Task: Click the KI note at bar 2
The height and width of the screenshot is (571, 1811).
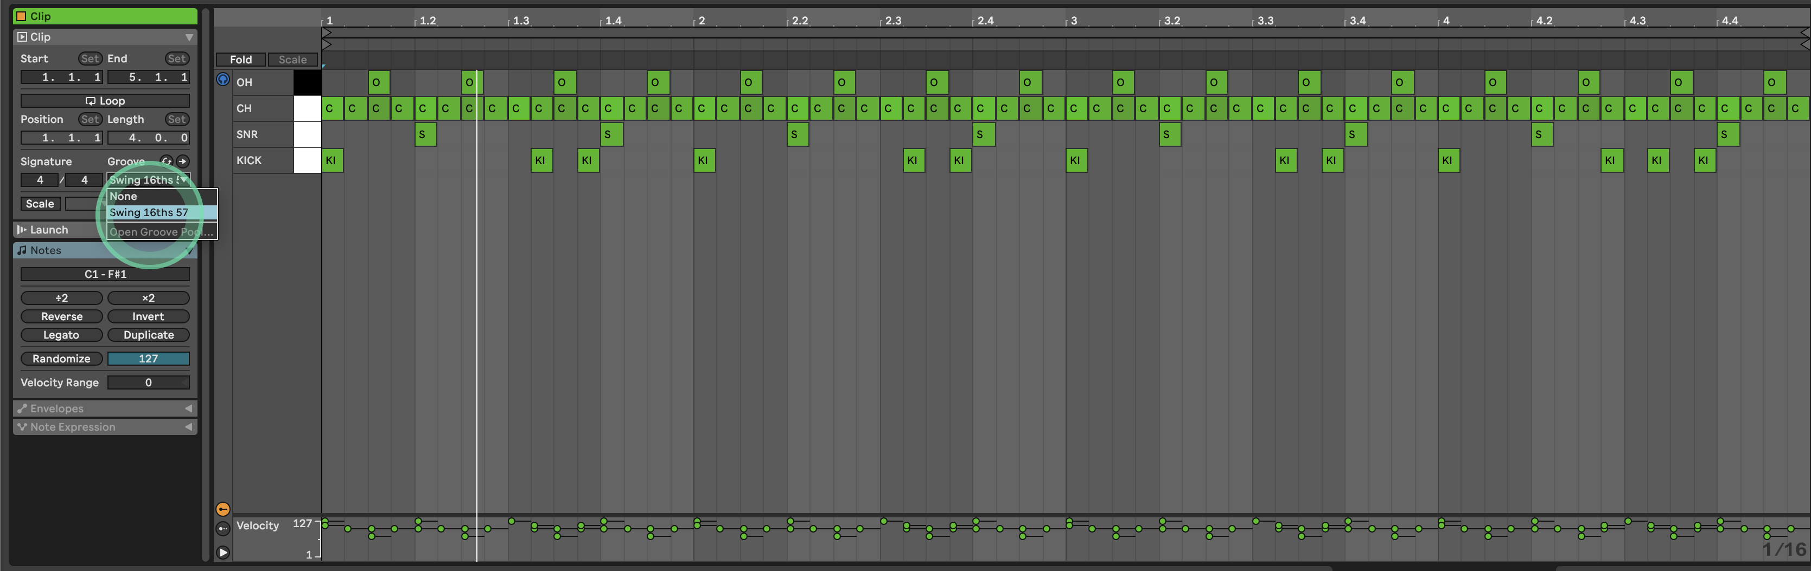Action: click(x=704, y=161)
